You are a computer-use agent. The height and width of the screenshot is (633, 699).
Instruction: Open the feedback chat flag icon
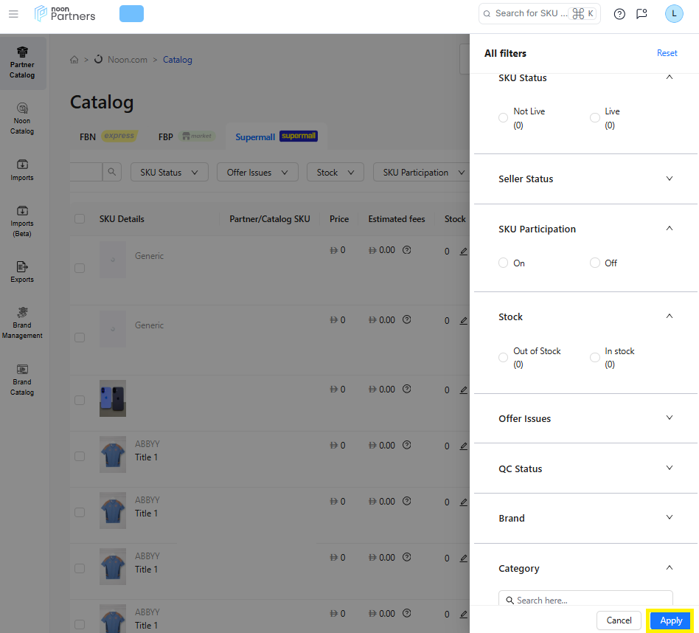tap(641, 14)
